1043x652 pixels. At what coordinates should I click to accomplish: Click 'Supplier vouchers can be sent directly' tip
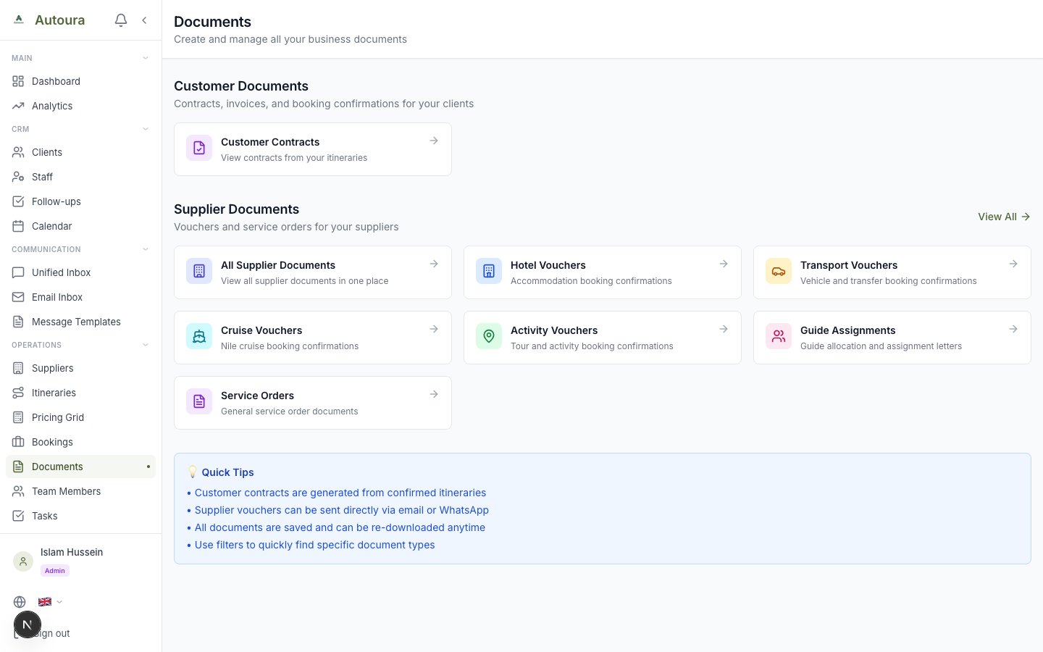coord(342,510)
